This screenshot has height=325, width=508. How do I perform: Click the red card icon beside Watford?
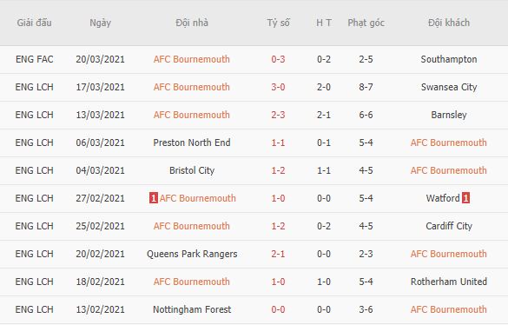(465, 198)
